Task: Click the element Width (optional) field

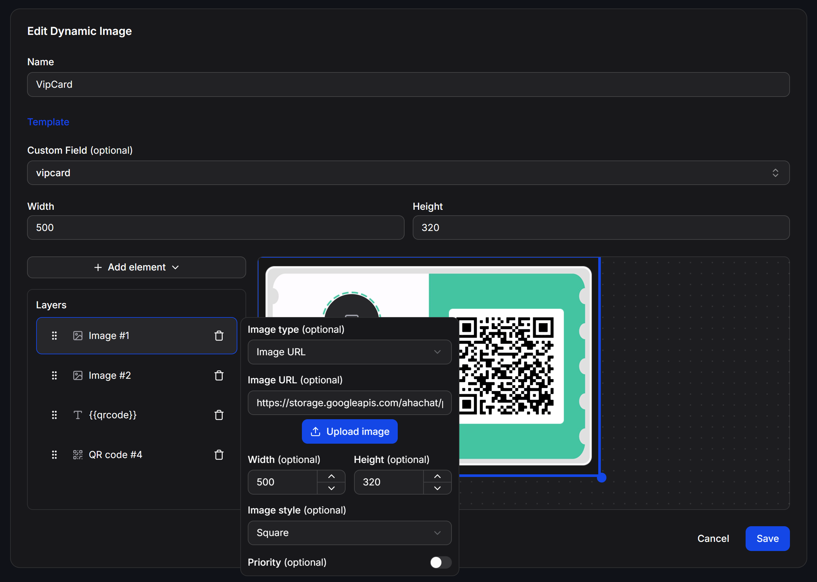Action: pyautogui.click(x=283, y=482)
